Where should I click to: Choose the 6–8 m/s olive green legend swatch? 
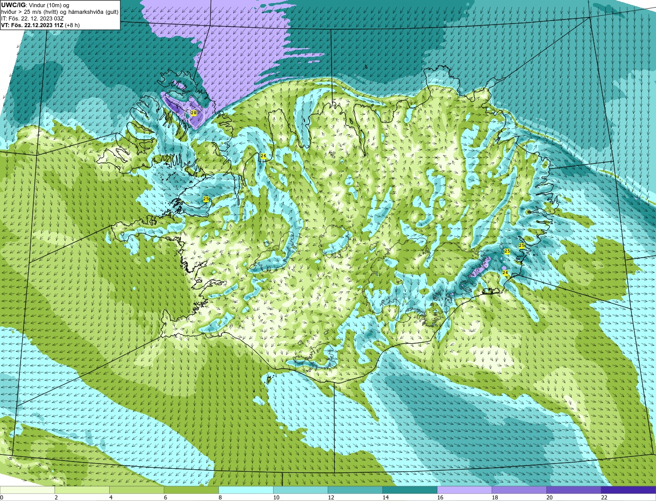191,490
